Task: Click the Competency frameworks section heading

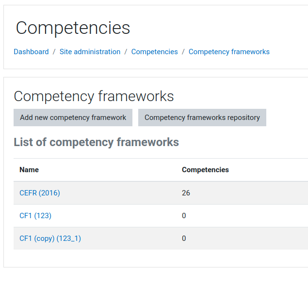Action: [x=94, y=96]
